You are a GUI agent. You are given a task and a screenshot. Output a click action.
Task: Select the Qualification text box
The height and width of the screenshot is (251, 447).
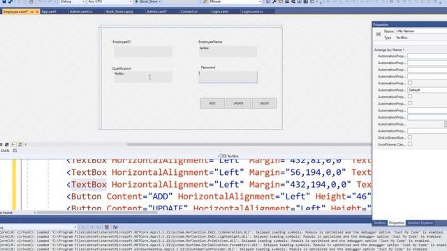[142, 77]
